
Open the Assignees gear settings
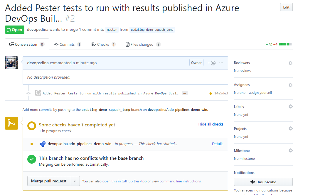290,85
